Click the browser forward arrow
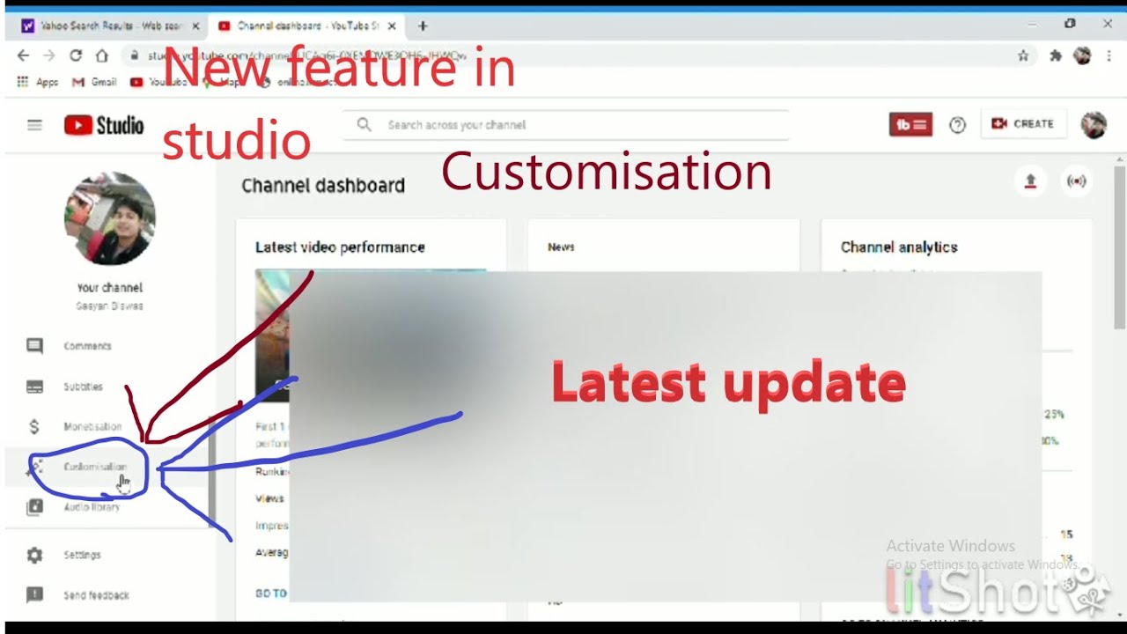 tap(49, 55)
